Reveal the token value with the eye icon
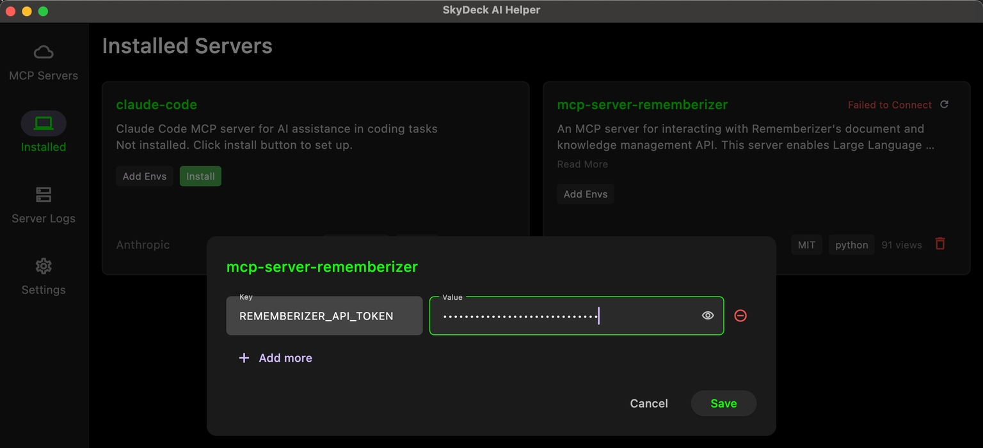The height and width of the screenshot is (448, 983). pos(707,315)
